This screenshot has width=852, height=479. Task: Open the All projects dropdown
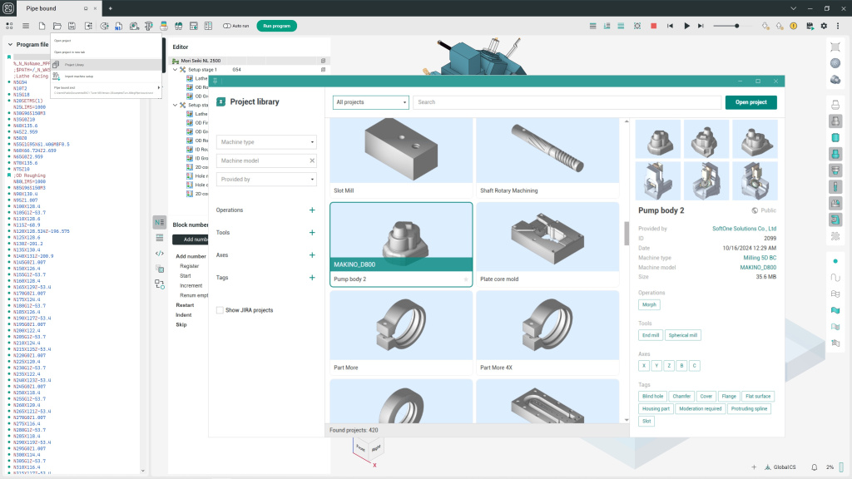371,102
